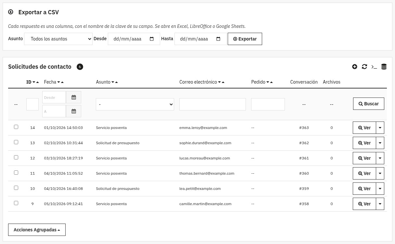Mark lea.petit@example.com row checkbox

pos(16,188)
